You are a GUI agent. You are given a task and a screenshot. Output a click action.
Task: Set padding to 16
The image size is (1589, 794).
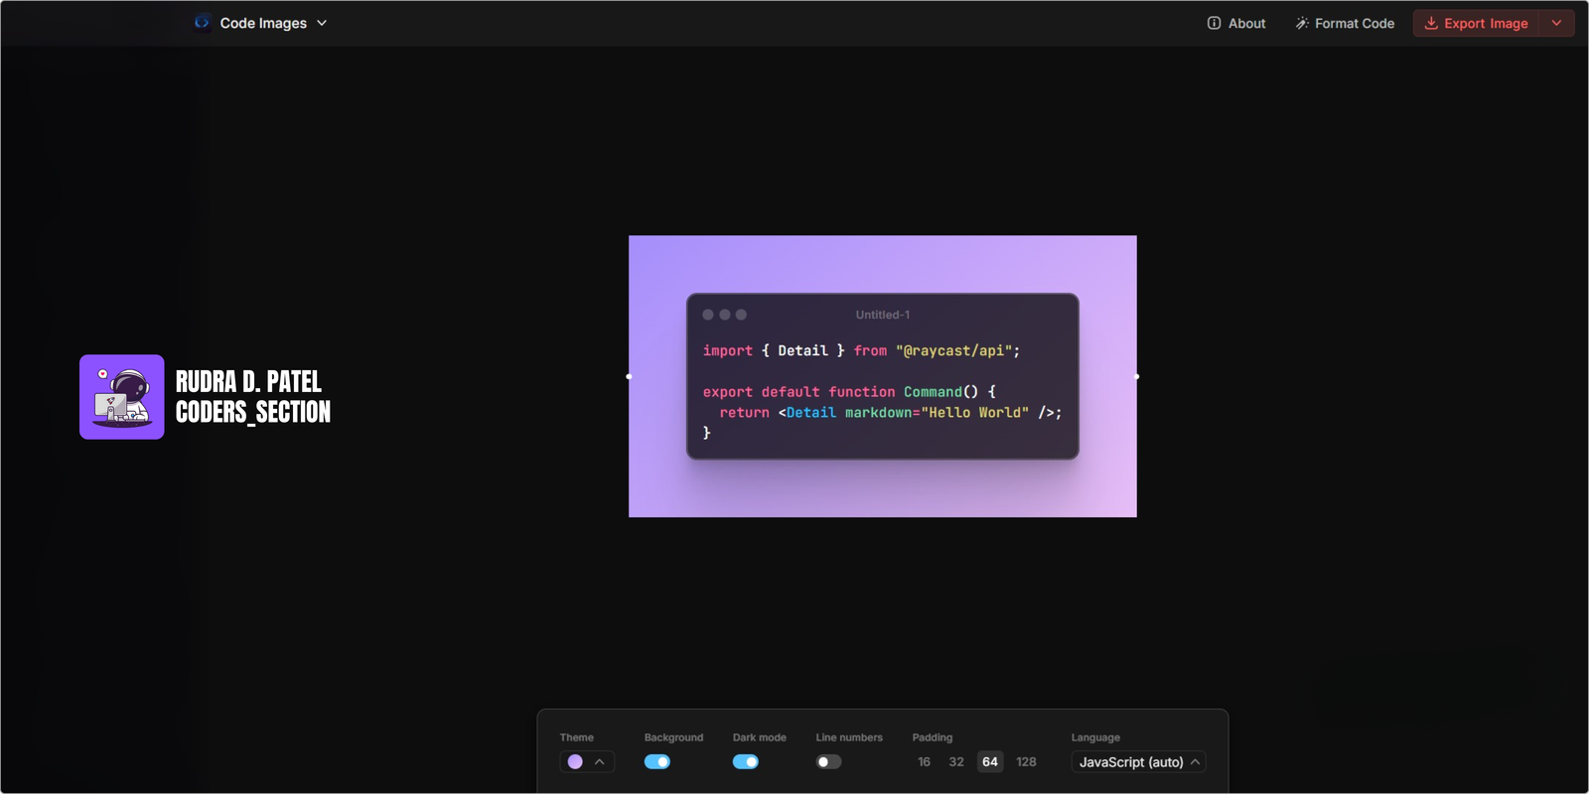(924, 762)
